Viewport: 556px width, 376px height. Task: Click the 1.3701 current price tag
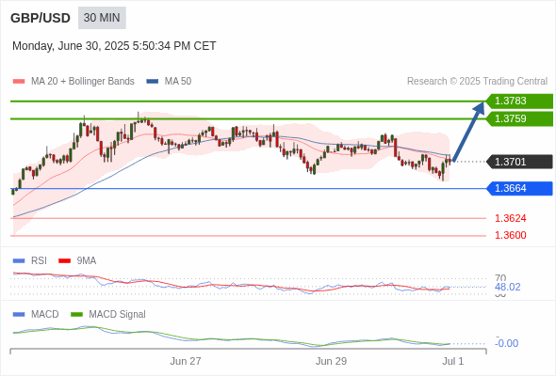pos(519,162)
